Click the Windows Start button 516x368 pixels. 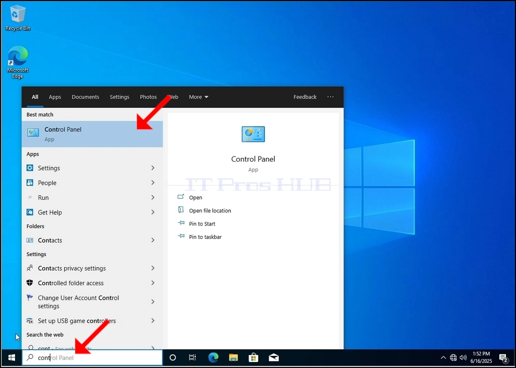tap(12, 357)
